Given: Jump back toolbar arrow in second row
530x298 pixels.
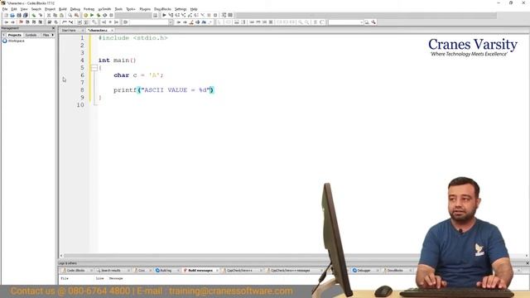Looking at the screenshot, I should [x=6, y=22].
